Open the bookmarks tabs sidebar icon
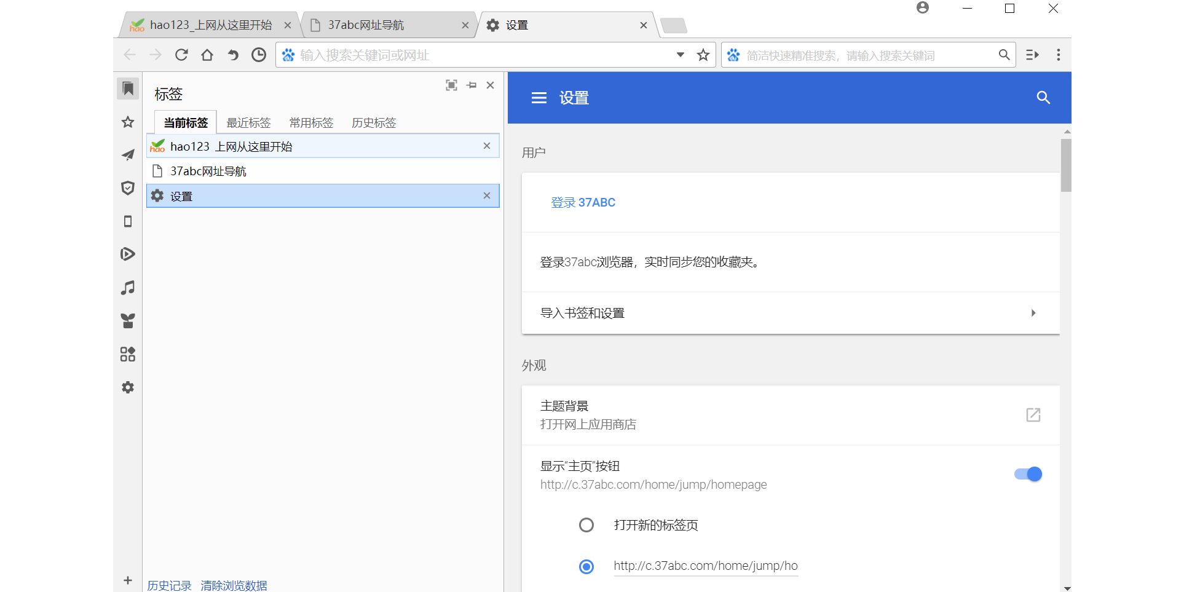This screenshot has width=1184, height=592. [128, 89]
